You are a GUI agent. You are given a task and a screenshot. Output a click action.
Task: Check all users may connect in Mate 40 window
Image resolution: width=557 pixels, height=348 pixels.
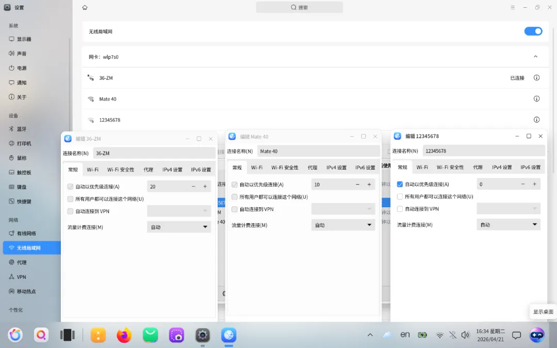[x=235, y=197]
